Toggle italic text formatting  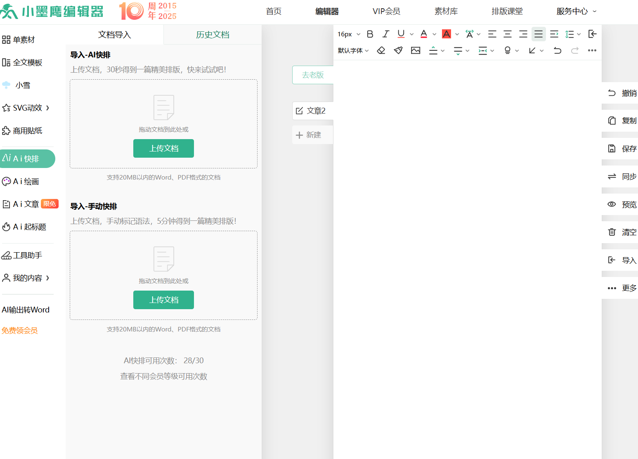(x=385, y=34)
